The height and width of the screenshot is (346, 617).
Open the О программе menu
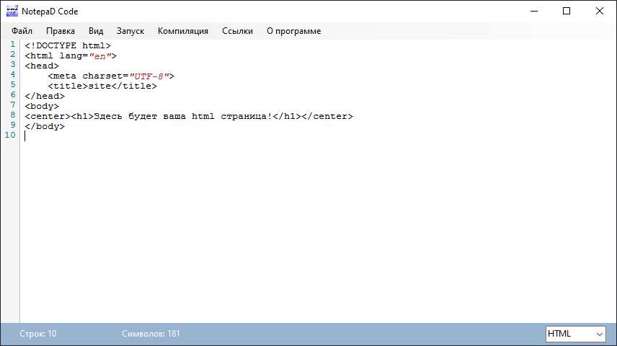pyautogui.click(x=294, y=31)
